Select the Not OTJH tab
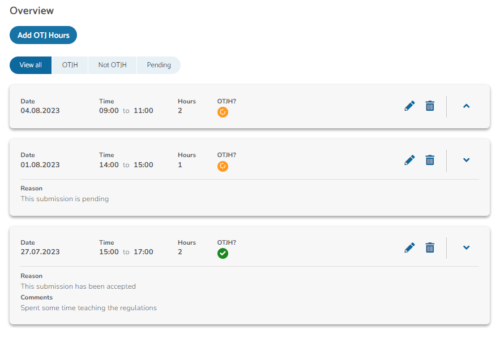 (x=112, y=65)
